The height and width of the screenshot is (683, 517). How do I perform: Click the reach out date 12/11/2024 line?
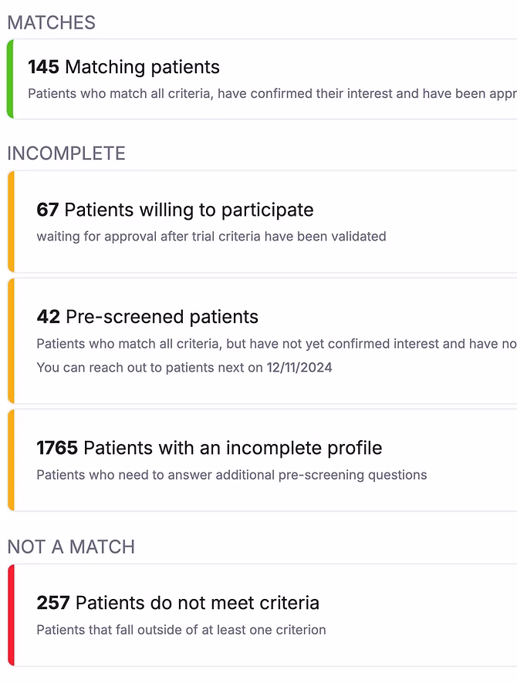[x=184, y=368]
